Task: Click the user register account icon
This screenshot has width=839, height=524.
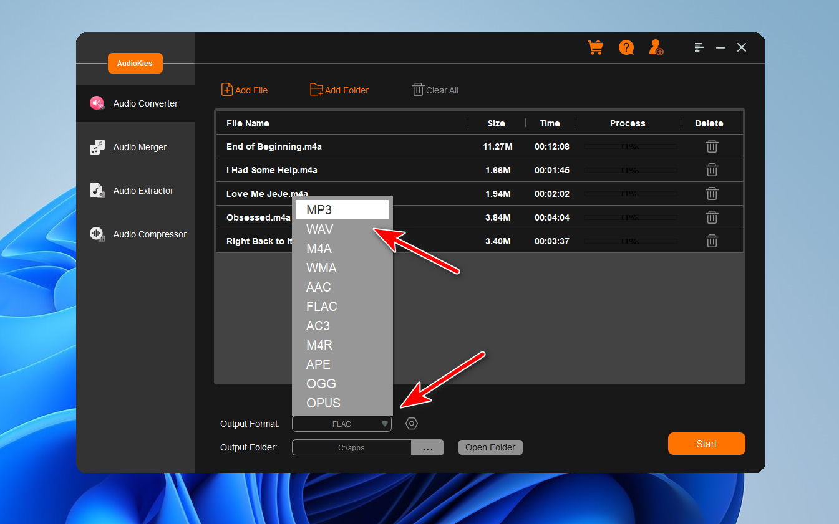Action: coord(656,47)
